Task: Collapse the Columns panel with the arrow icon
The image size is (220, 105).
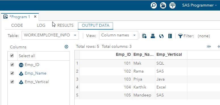Action: 66,47
